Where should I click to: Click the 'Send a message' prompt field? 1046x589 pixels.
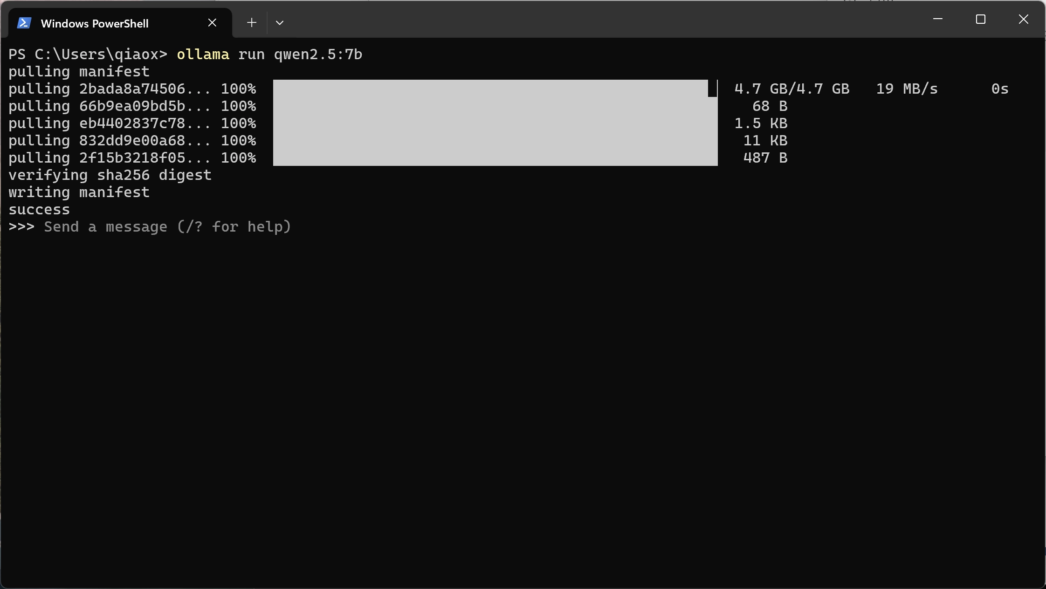[168, 227]
